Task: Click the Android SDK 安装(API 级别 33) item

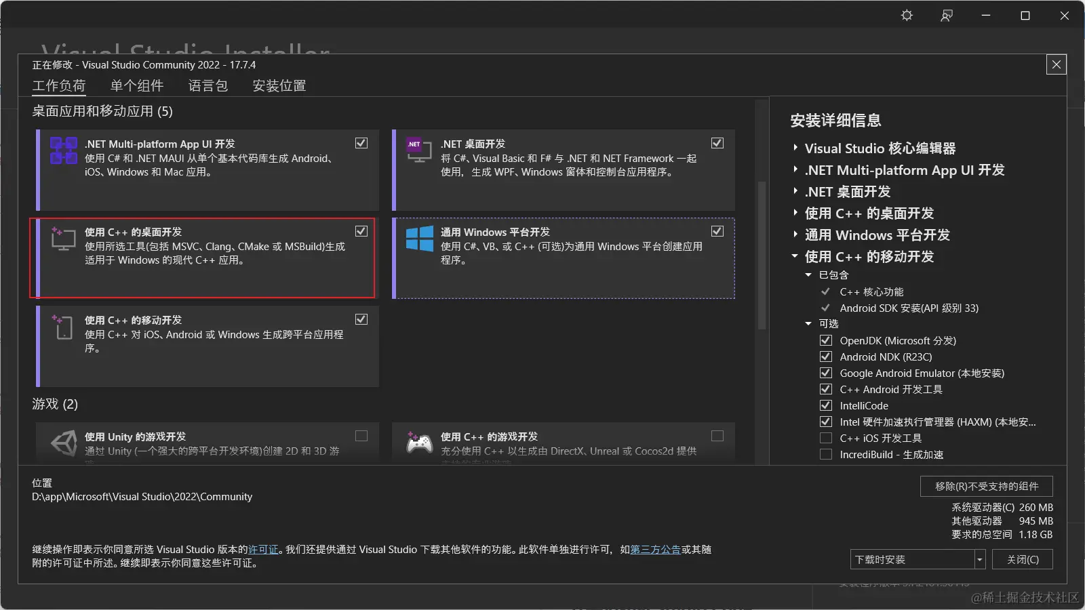Action: [909, 308]
